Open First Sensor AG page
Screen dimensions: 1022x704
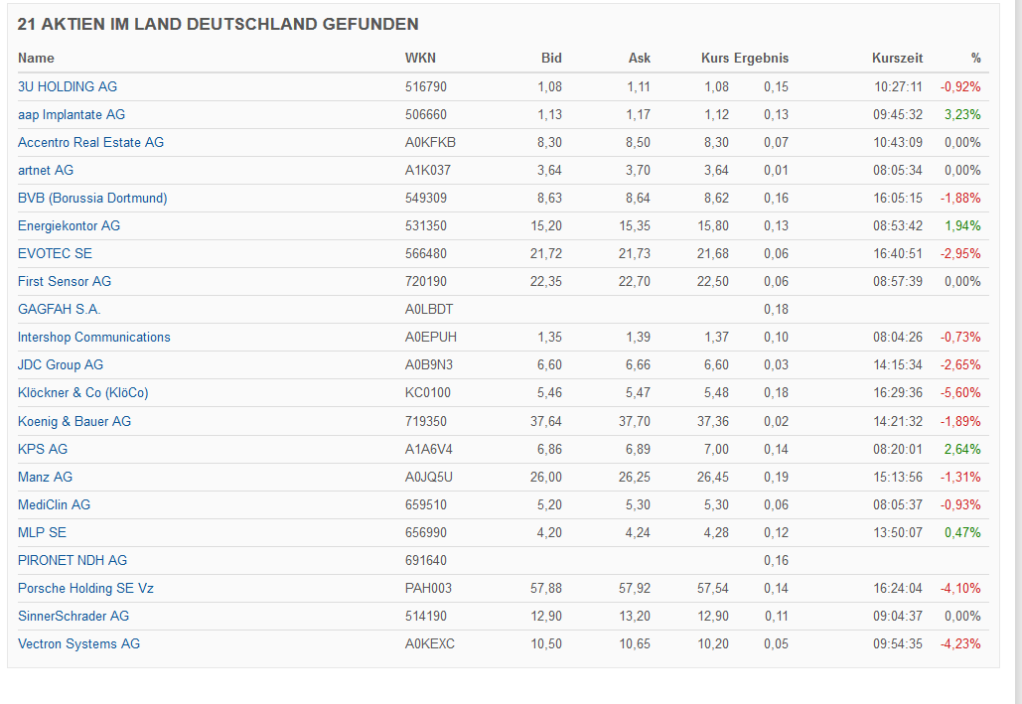(x=65, y=282)
